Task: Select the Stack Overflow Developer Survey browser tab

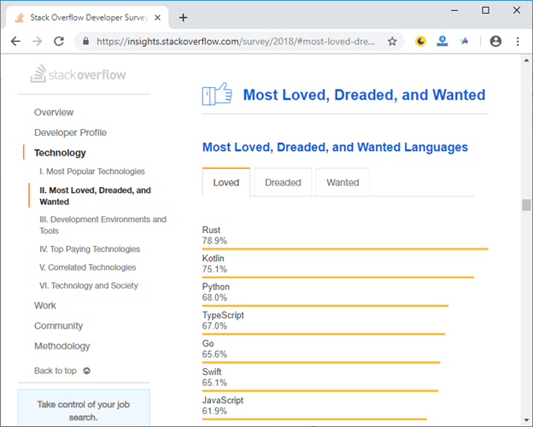Action: (86, 18)
